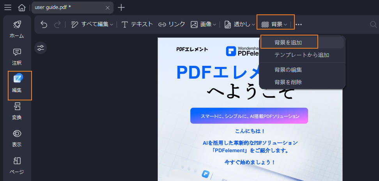The width and height of the screenshot is (379, 181).
Task: Expand the すべて編集 dropdown arrow
Action: [x=112, y=25]
